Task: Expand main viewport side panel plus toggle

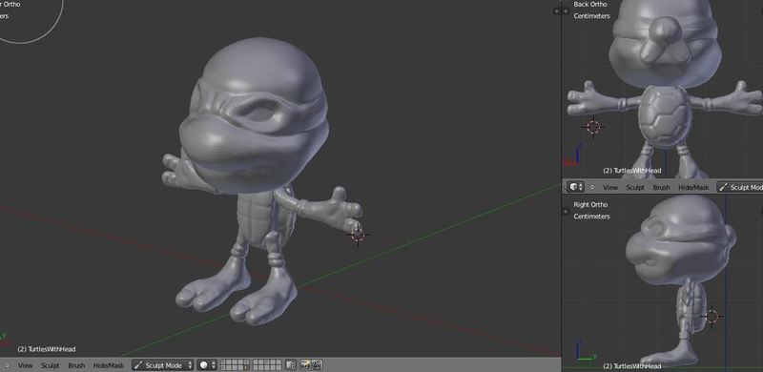Action: [557, 10]
